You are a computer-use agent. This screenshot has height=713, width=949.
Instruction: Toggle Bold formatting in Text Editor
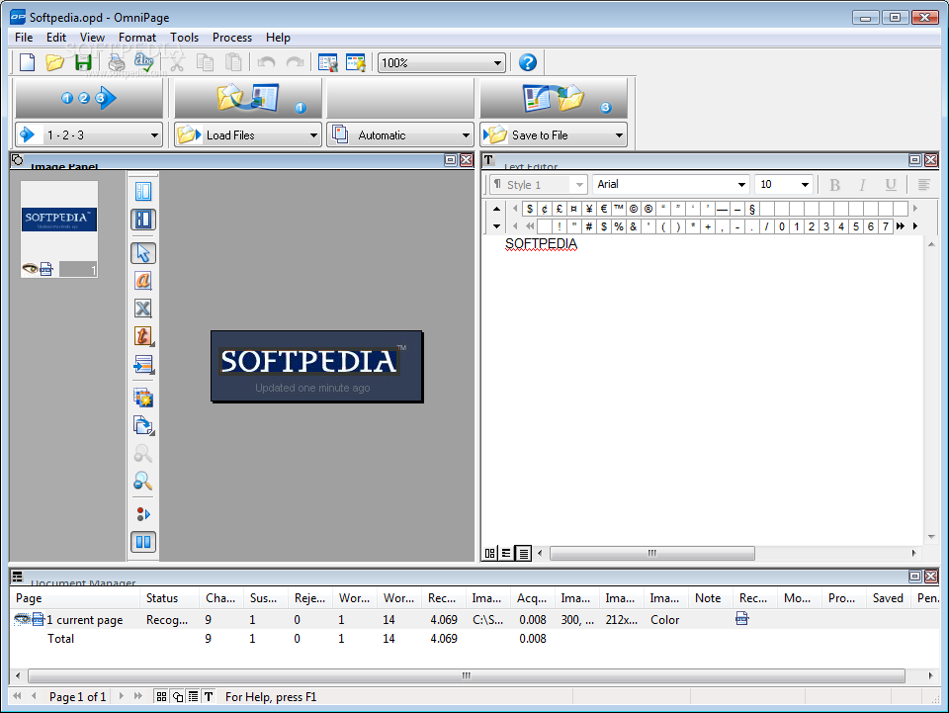click(834, 185)
